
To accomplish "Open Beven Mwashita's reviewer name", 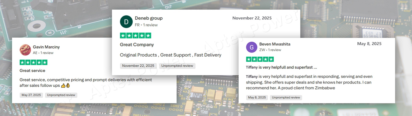I will (x=275, y=44).
